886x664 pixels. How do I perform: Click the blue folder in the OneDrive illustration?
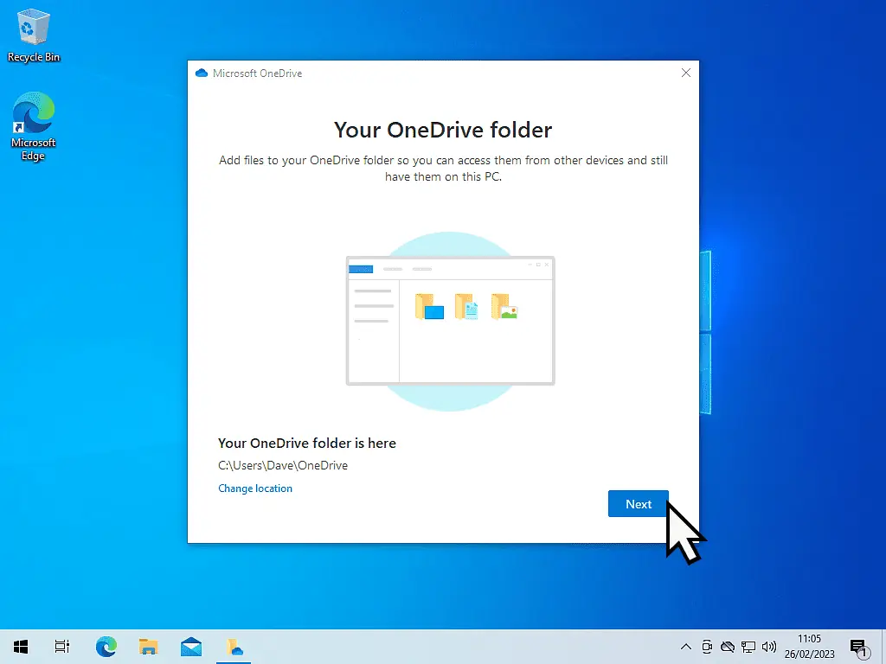click(429, 306)
